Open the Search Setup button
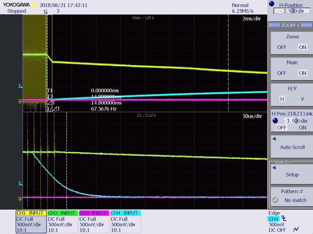Screen dimensions: 313x234 coord(292,175)
